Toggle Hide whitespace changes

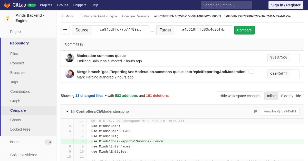(x=240, y=96)
